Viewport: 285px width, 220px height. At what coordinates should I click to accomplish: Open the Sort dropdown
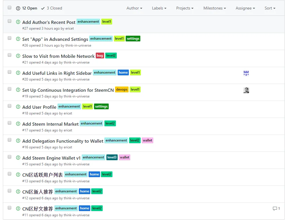(x=270, y=8)
